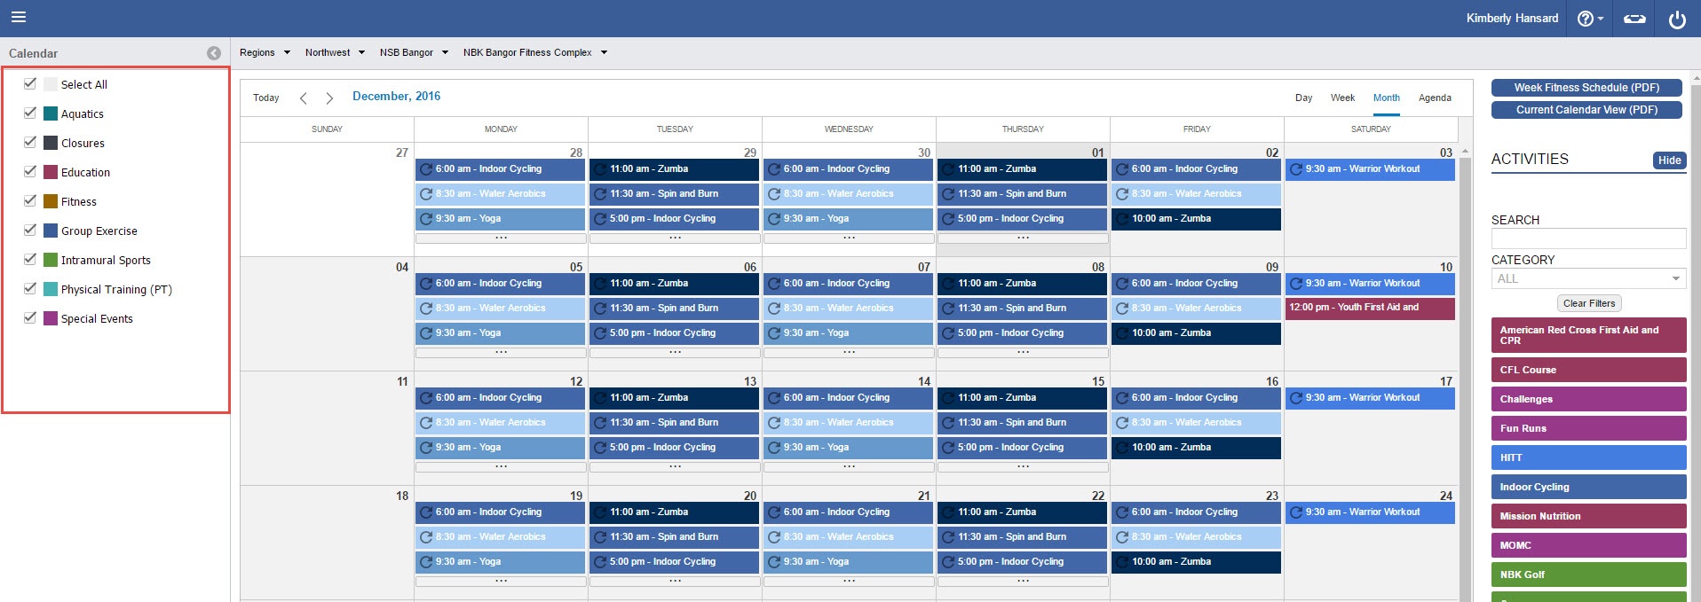Uncheck the Aquatics calendar checkbox
The width and height of the screenshot is (1701, 602).
tap(30, 113)
